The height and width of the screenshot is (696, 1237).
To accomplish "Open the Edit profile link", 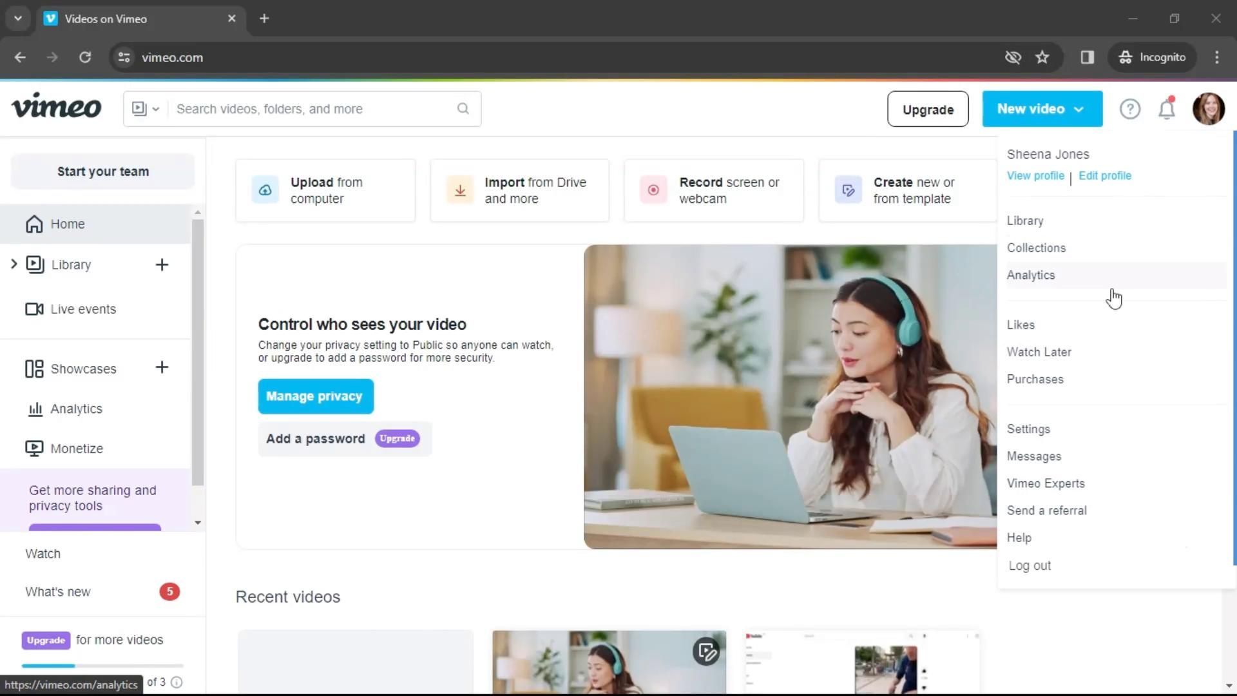I will coord(1104,176).
